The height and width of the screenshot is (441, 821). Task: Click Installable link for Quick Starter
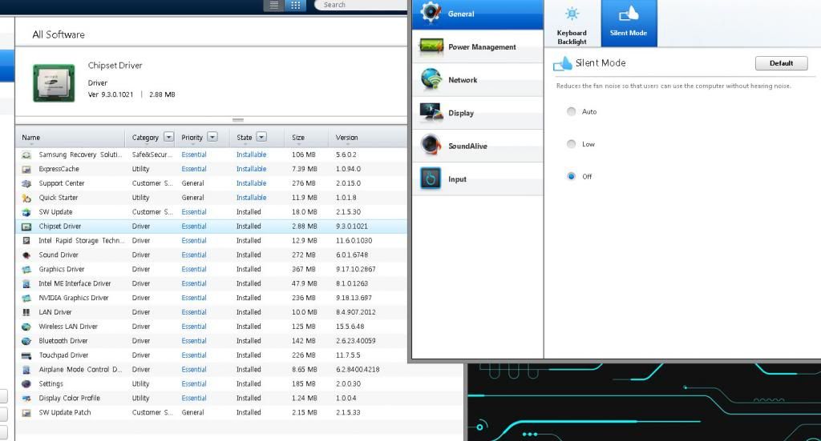[251, 198]
